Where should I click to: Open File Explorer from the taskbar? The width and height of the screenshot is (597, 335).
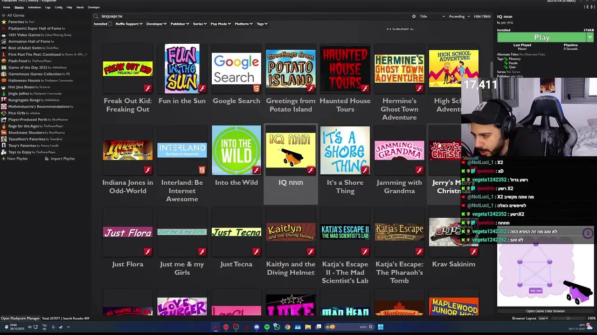308,327
